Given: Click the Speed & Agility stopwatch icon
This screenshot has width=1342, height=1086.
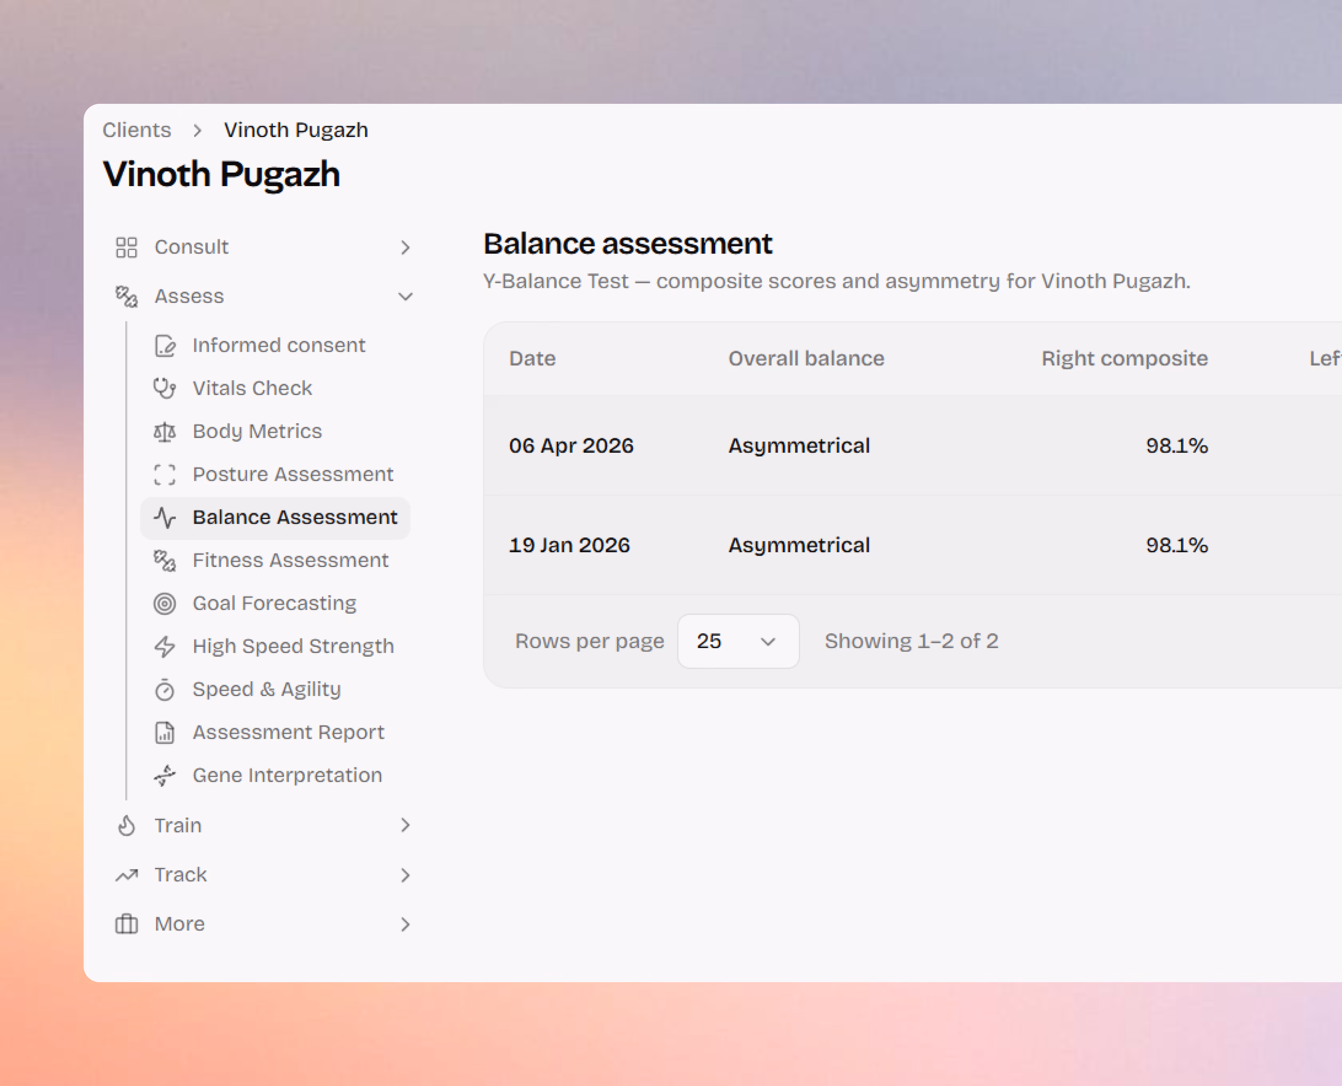Looking at the screenshot, I should [165, 690].
